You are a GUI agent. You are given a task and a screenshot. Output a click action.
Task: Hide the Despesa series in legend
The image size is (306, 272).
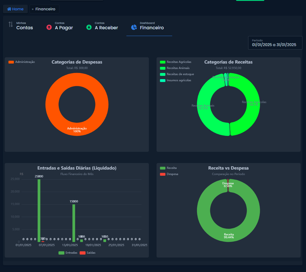tap(169, 174)
